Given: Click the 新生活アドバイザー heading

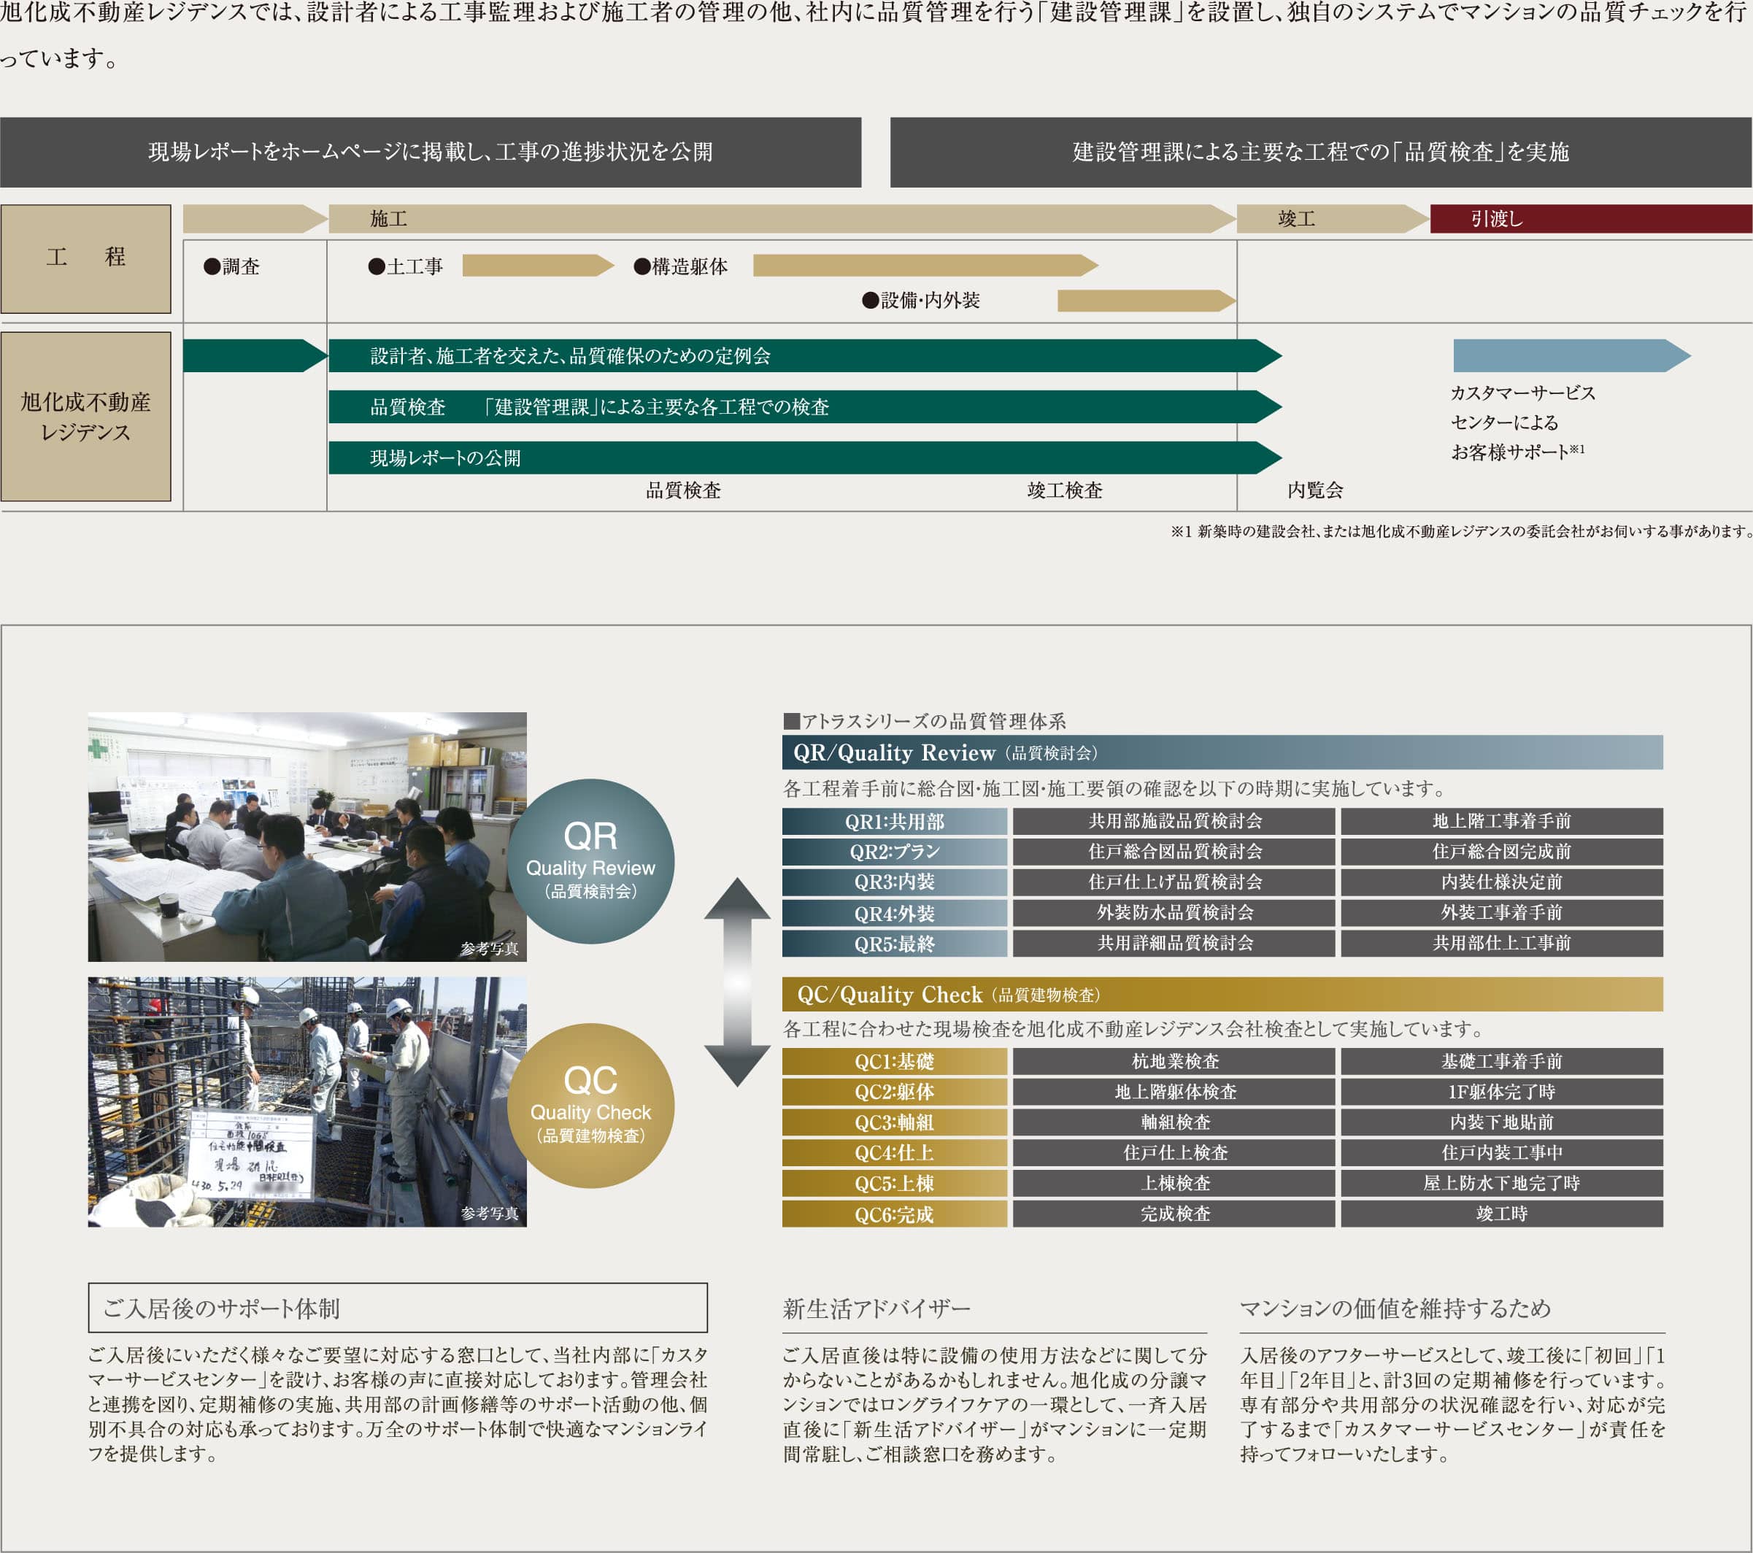Looking at the screenshot, I should pos(876,1309).
